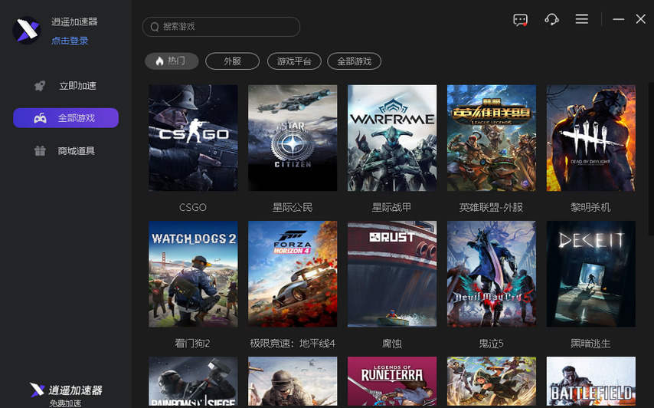
Task: Select the Forza Horizon 4 cover
Action: pyautogui.click(x=293, y=274)
